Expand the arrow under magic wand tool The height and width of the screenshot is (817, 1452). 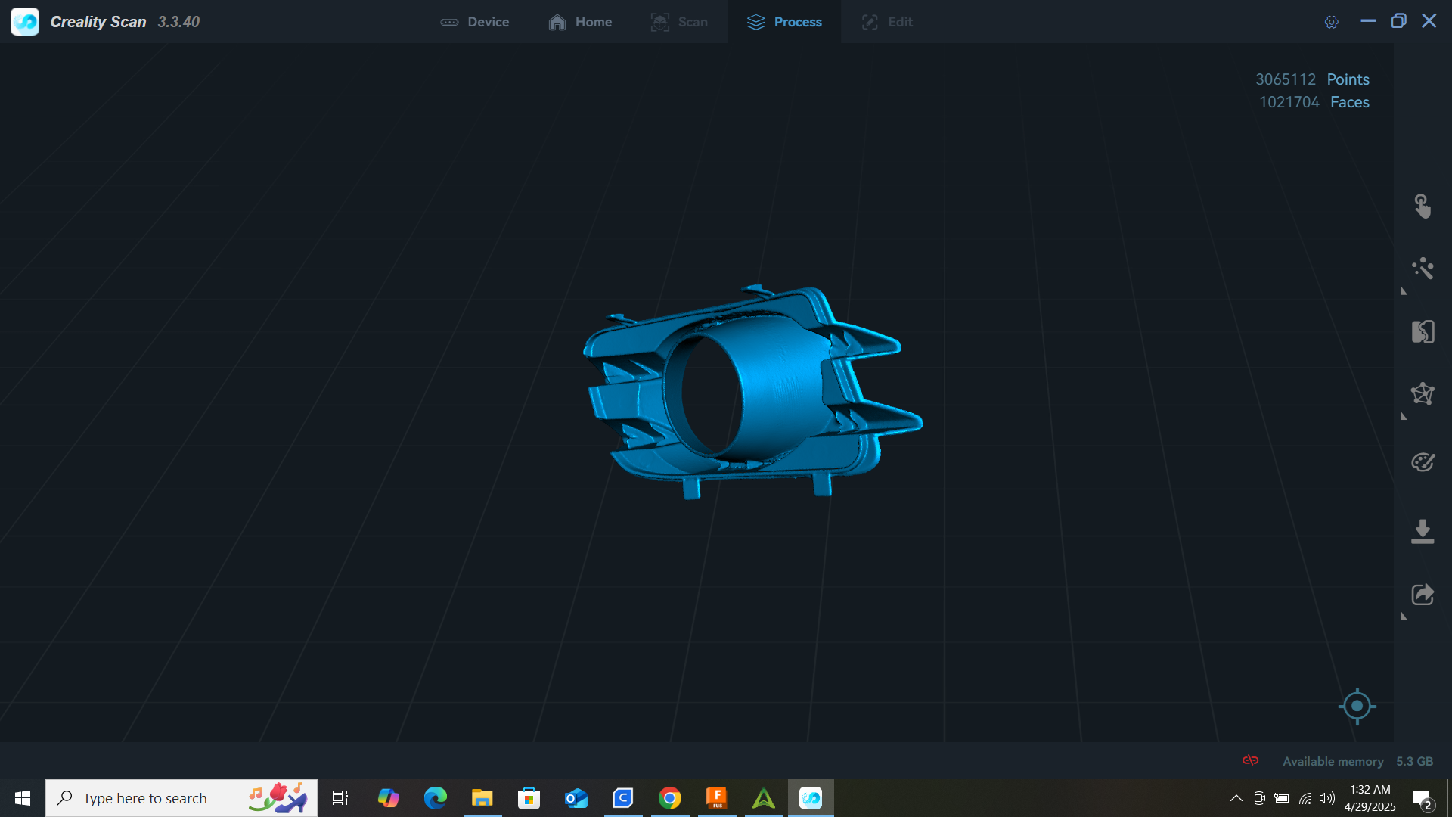pos(1404,291)
